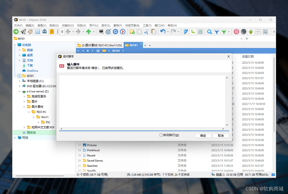Add a new tab with plus button

pyautogui.click(x=145, y=45)
